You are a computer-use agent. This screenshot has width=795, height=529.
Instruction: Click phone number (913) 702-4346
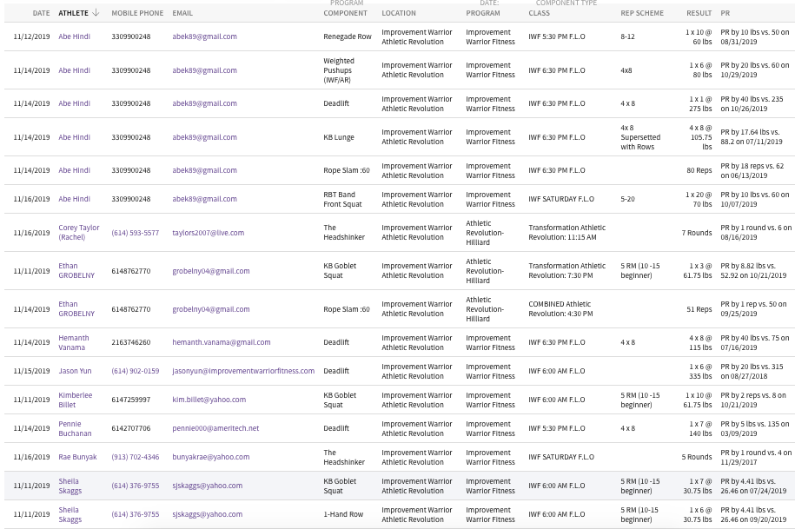click(x=136, y=457)
